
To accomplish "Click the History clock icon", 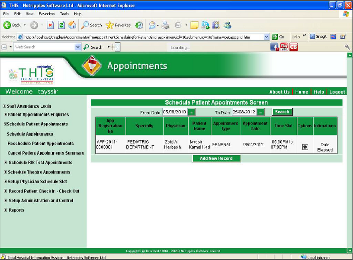I will pos(139,25).
